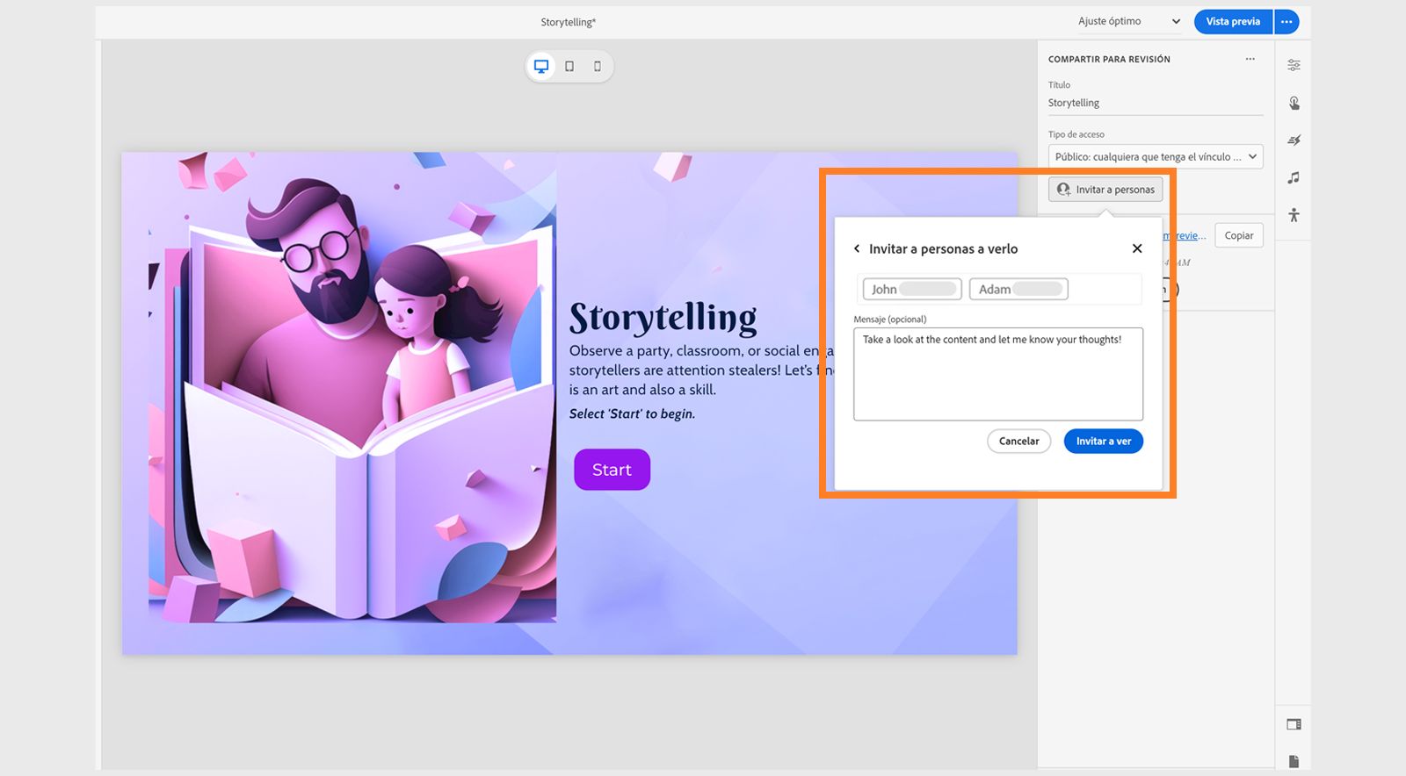The width and height of the screenshot is (1406, 776).
Task: Switch to desktop device preview
Action: click(541, 67)
